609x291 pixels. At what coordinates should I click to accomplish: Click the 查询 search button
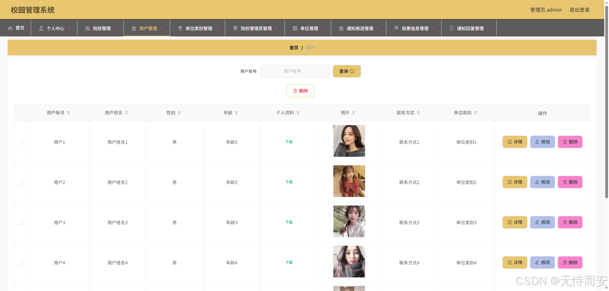pos(347,71)
